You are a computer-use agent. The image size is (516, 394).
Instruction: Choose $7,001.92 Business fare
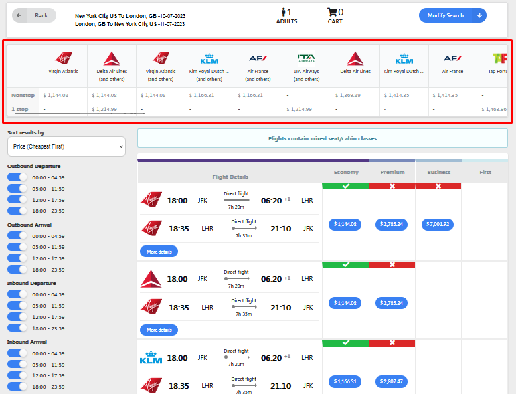click(438, 224)
